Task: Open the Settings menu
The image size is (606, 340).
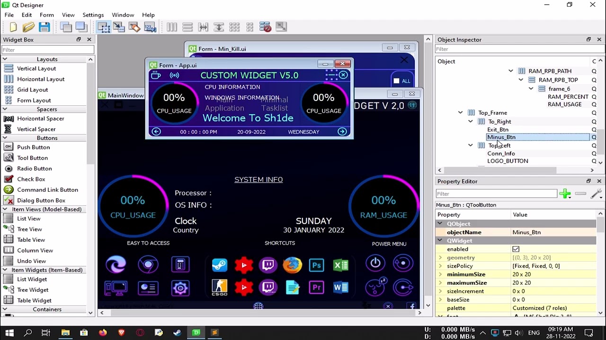Action: [x=93, y=15]
